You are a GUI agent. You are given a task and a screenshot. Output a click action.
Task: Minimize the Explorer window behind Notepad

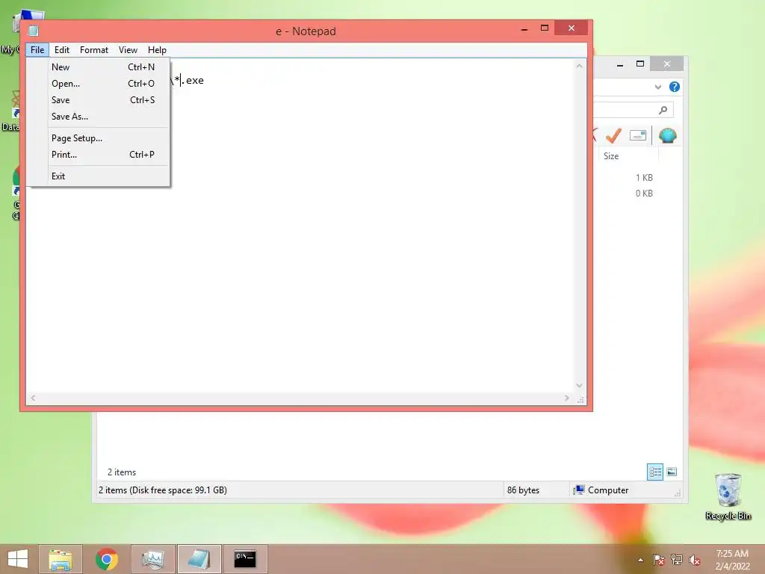619,64
